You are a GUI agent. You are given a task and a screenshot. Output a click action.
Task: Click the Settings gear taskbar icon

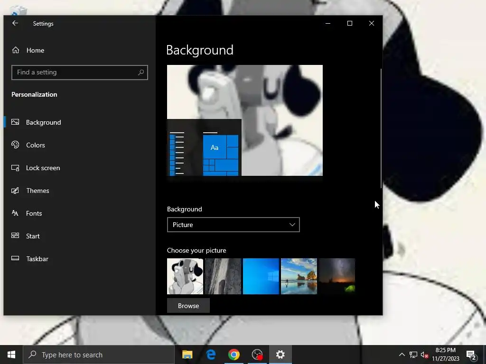point(280,355)
